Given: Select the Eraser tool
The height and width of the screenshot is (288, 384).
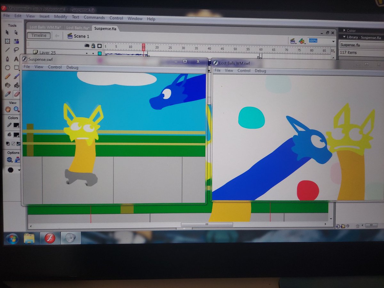Looking at the screenshot, I should click(17, 94).
